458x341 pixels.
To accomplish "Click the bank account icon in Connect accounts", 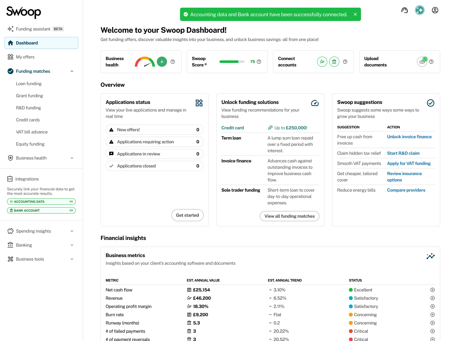I will [334, 62].
